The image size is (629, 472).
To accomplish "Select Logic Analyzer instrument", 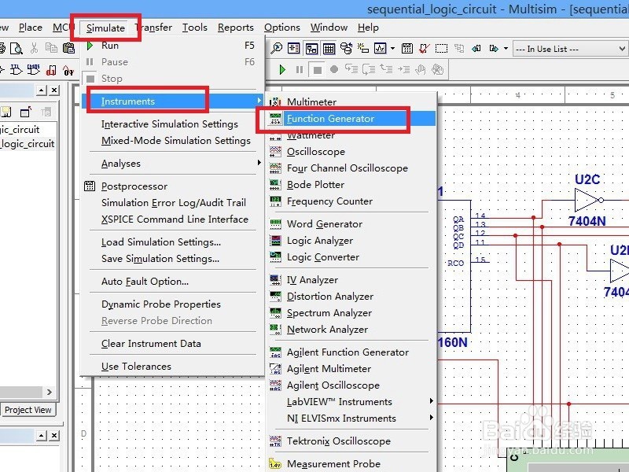I will click(351, 241).
